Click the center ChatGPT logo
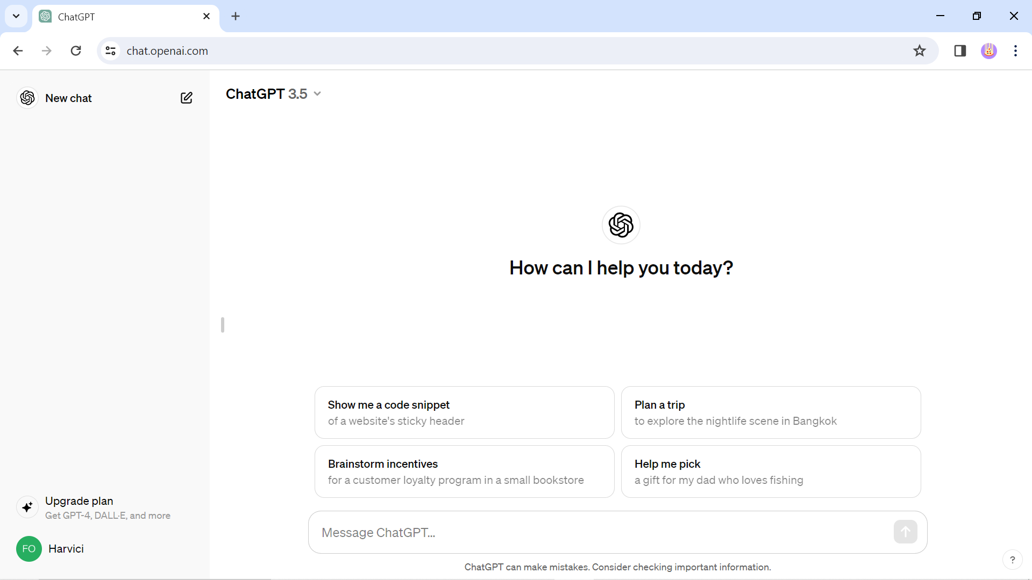1032x580 pixels. (x=621, y=225)
